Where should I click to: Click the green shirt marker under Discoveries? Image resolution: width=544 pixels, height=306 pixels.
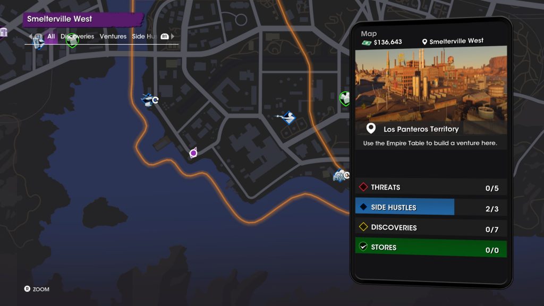pos(72,40)
